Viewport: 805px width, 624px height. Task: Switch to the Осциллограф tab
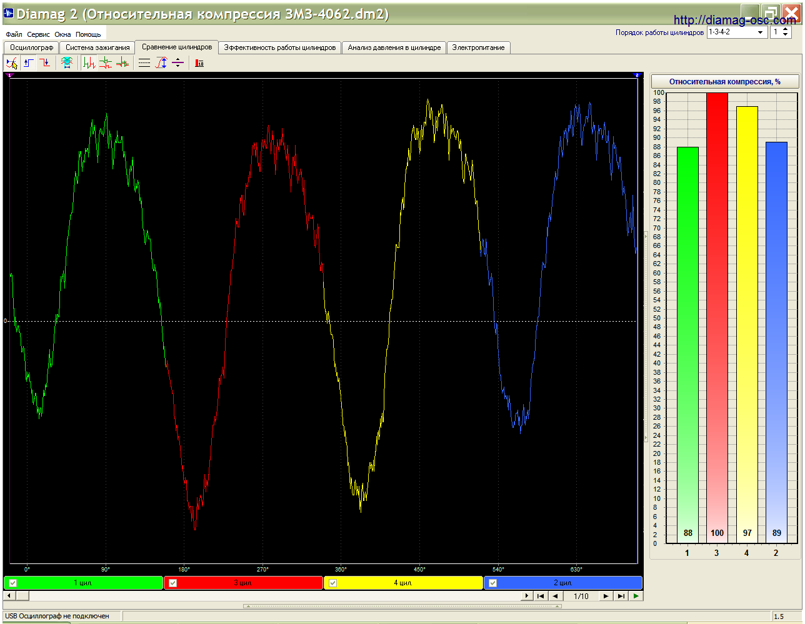[x=31, y=47]
